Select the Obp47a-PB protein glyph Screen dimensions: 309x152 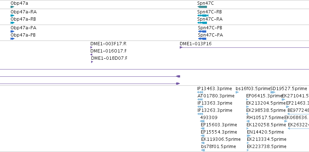tap(13, 39)
